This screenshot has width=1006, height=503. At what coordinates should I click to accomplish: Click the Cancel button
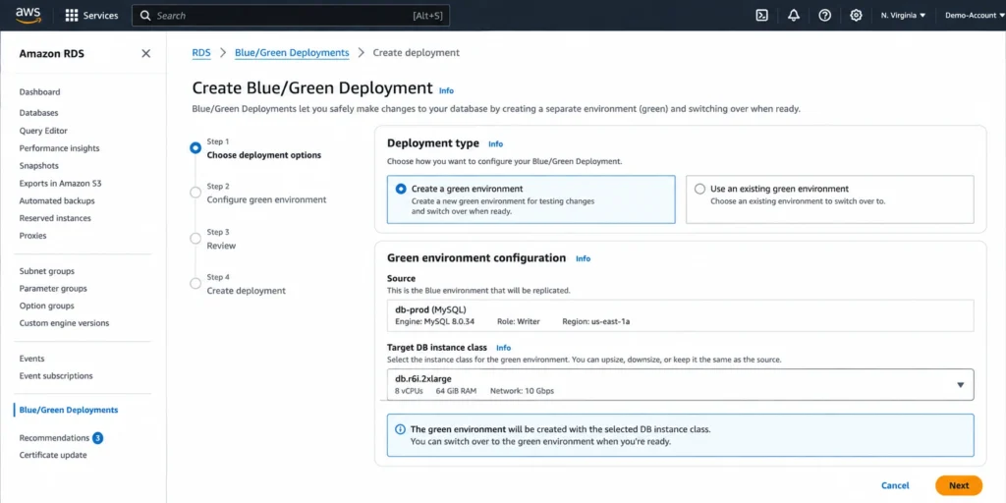(x=895, y=485)
